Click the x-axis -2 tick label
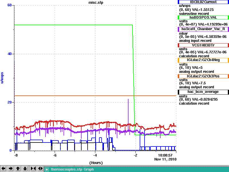This screenshot has width=229, height=172. coord(135,155)
